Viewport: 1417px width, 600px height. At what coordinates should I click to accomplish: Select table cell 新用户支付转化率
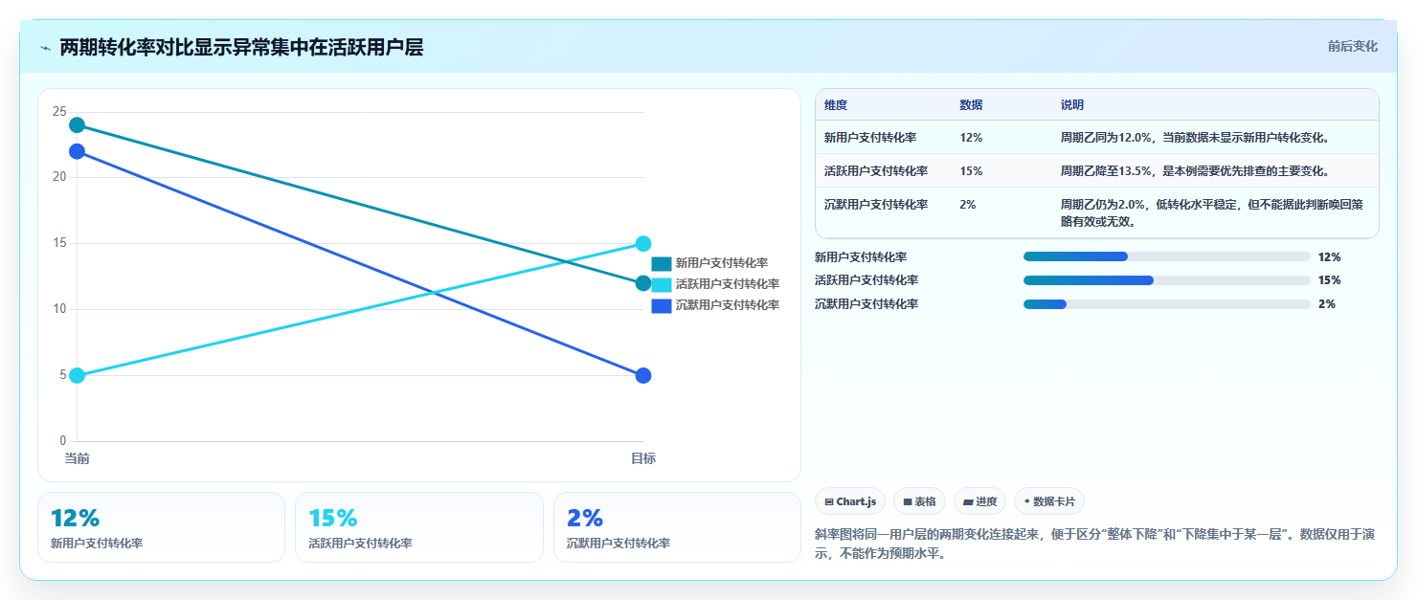click(870, 138)
